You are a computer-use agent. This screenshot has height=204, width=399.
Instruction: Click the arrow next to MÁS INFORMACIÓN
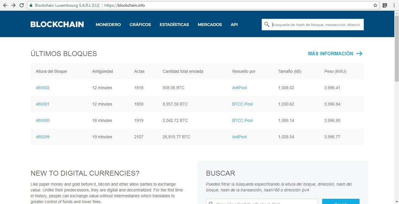[359, 53]
